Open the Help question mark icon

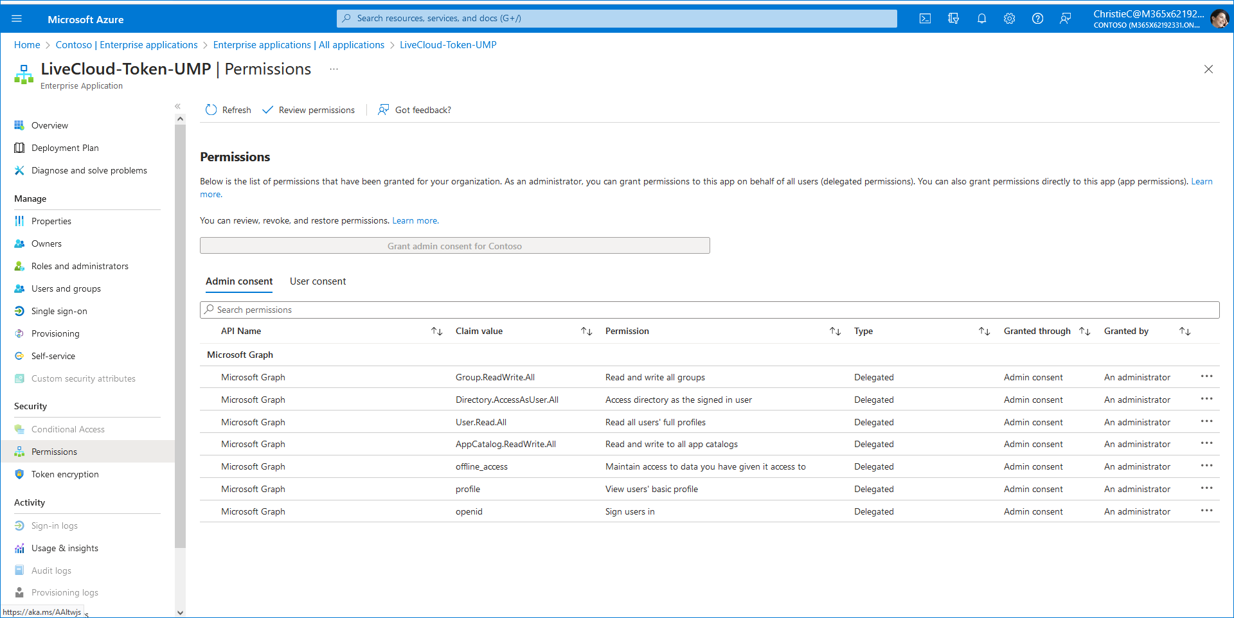coord(1037,19)
